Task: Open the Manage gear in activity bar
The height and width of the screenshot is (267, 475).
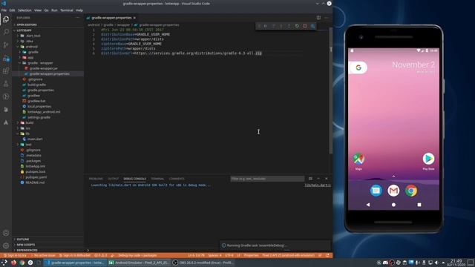Action: coord(6,245)
